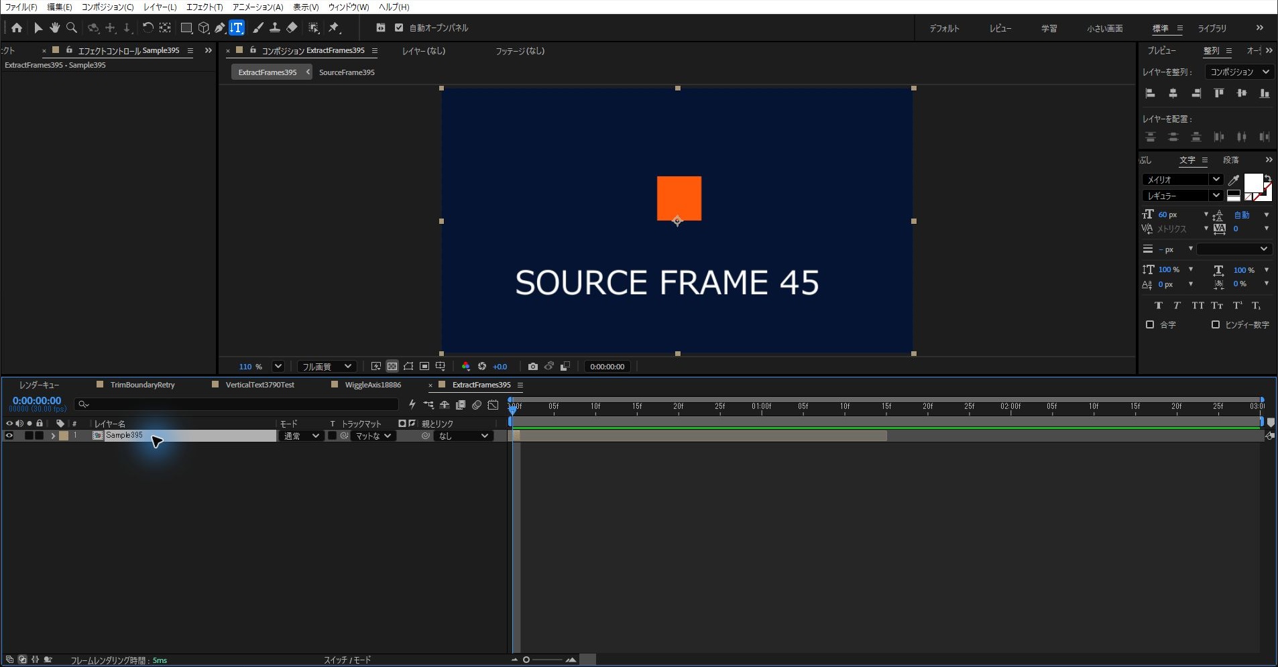Select the Hand tool

click(x=54, y=28)
